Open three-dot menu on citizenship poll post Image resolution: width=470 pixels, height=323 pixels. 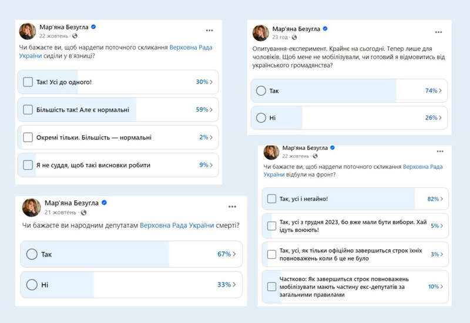438,32
